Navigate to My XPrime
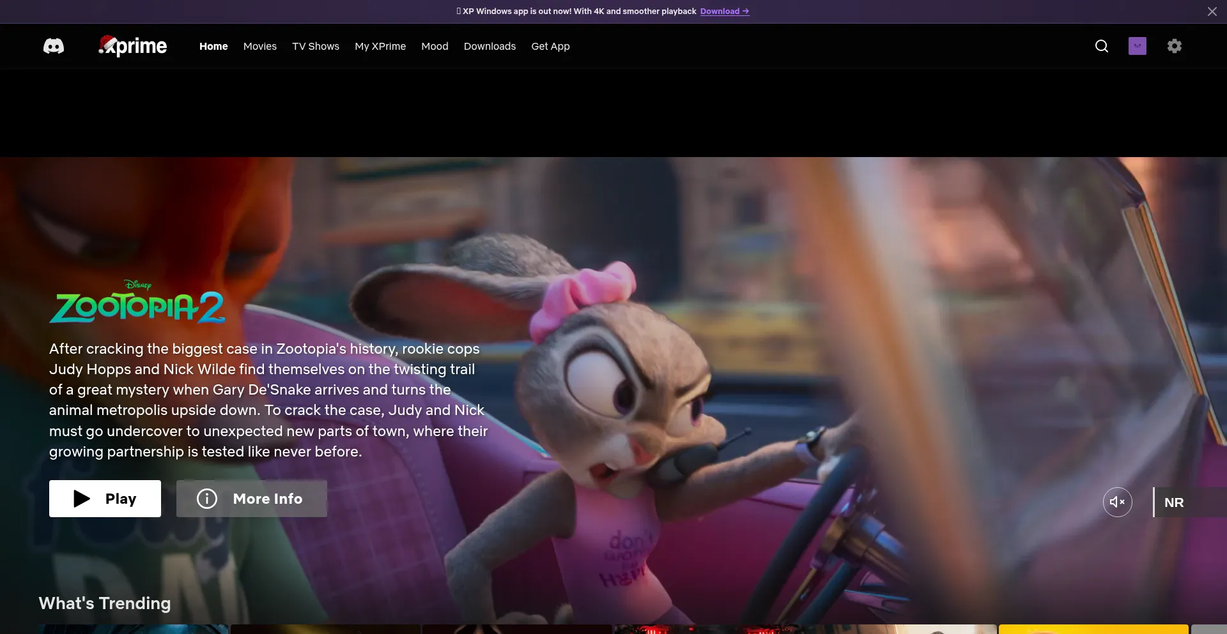1227x634 pixels. point(380,46)
